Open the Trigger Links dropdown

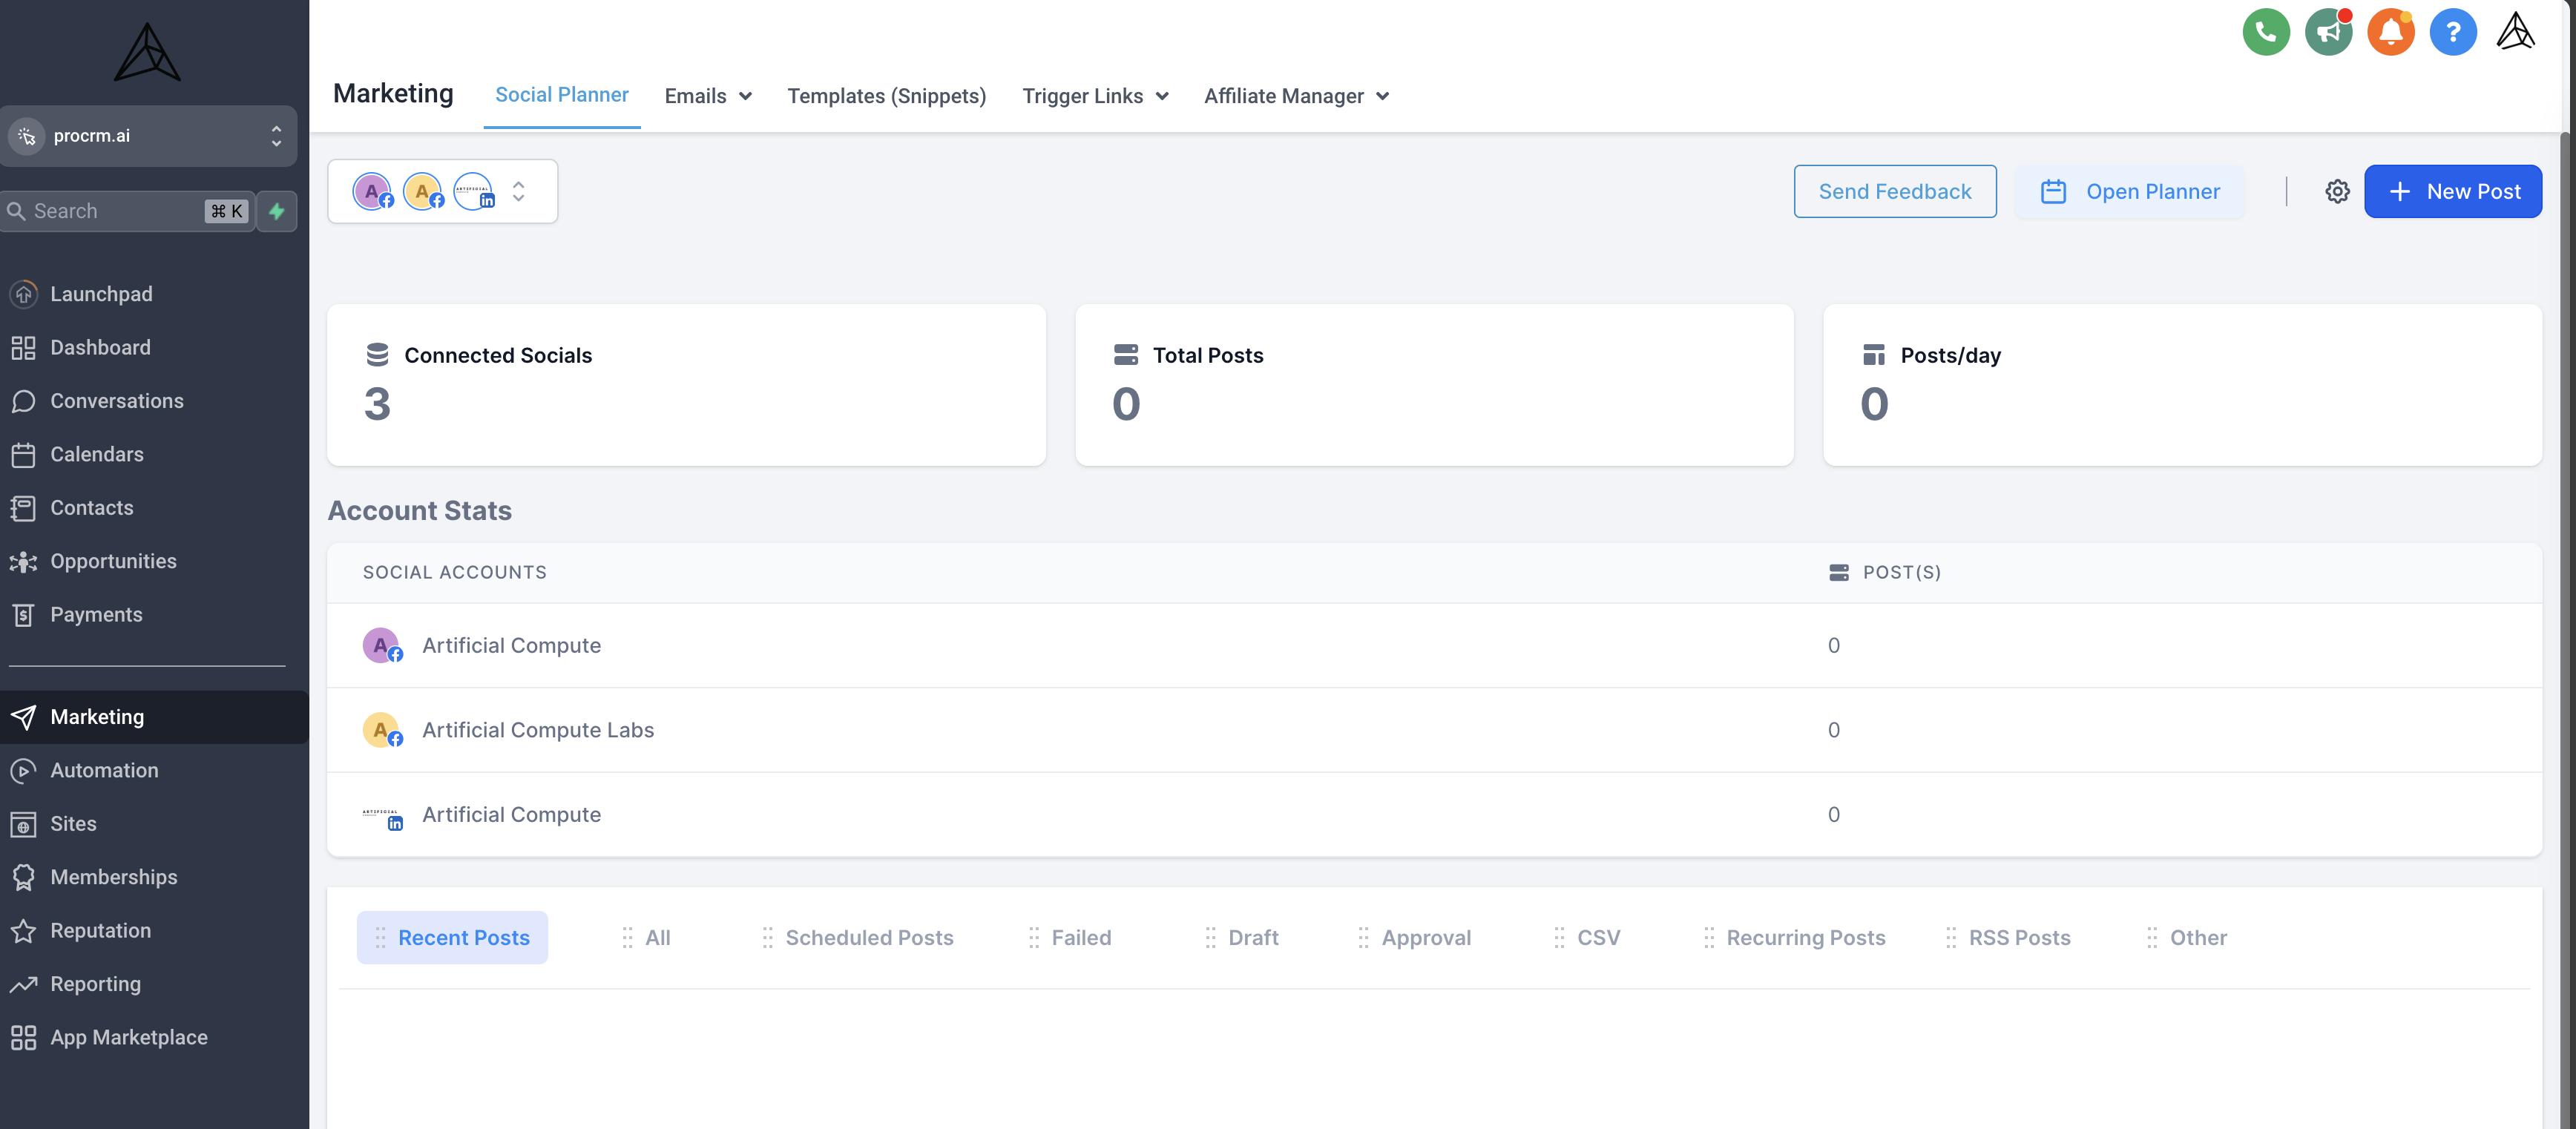[x=1094, y=96]
